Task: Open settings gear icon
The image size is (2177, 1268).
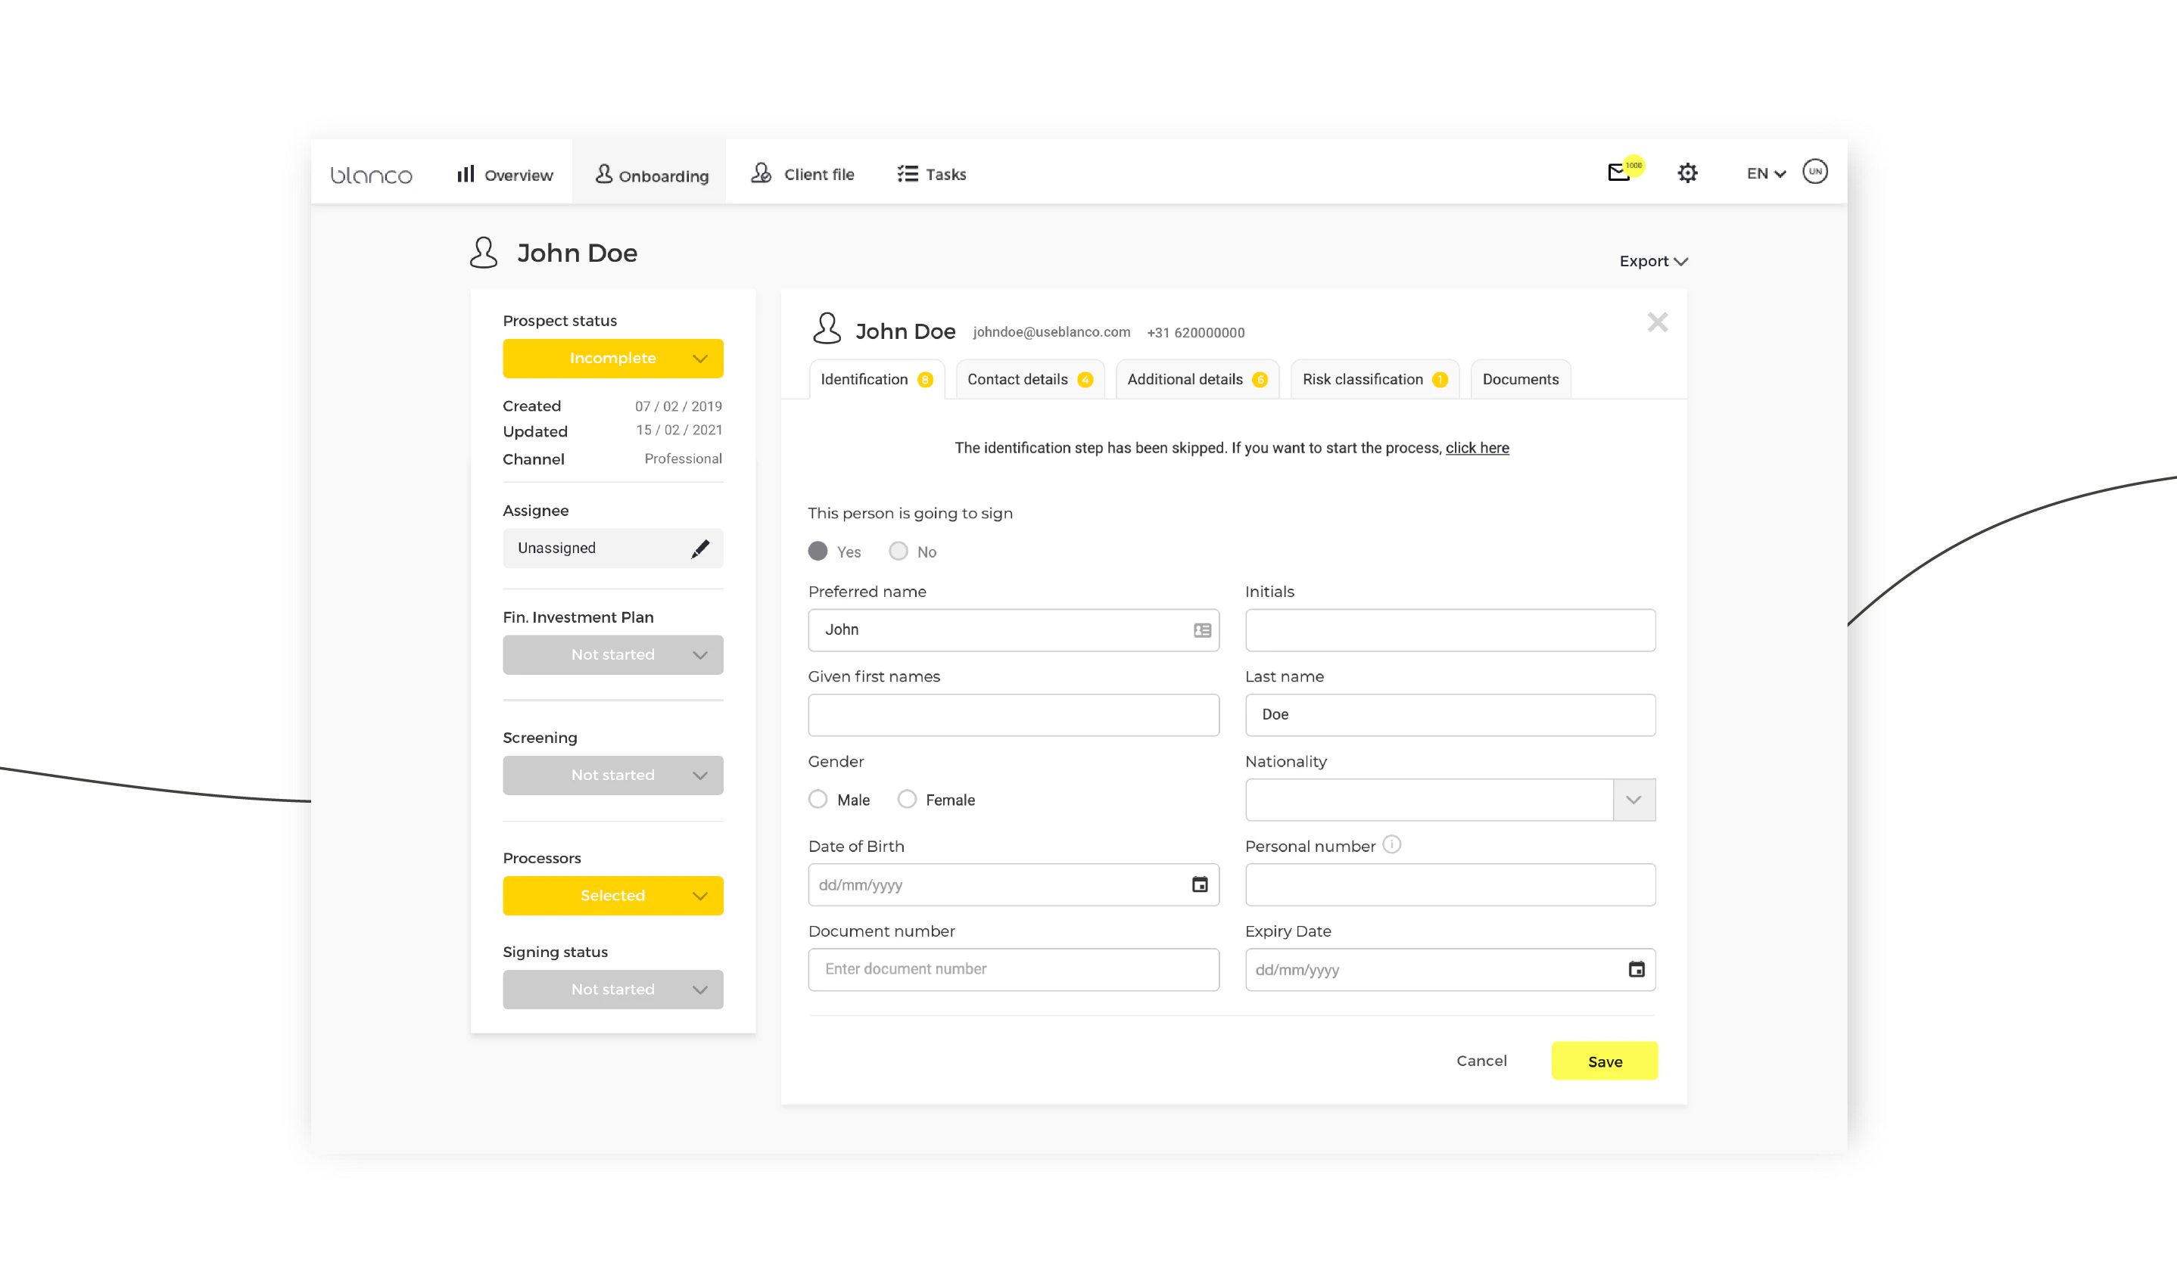Action: pos(1687,173)
